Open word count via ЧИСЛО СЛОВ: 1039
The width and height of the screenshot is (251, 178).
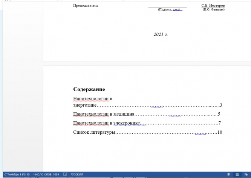[46, 175]
